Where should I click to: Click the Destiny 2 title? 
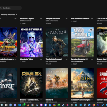[49, 100]
